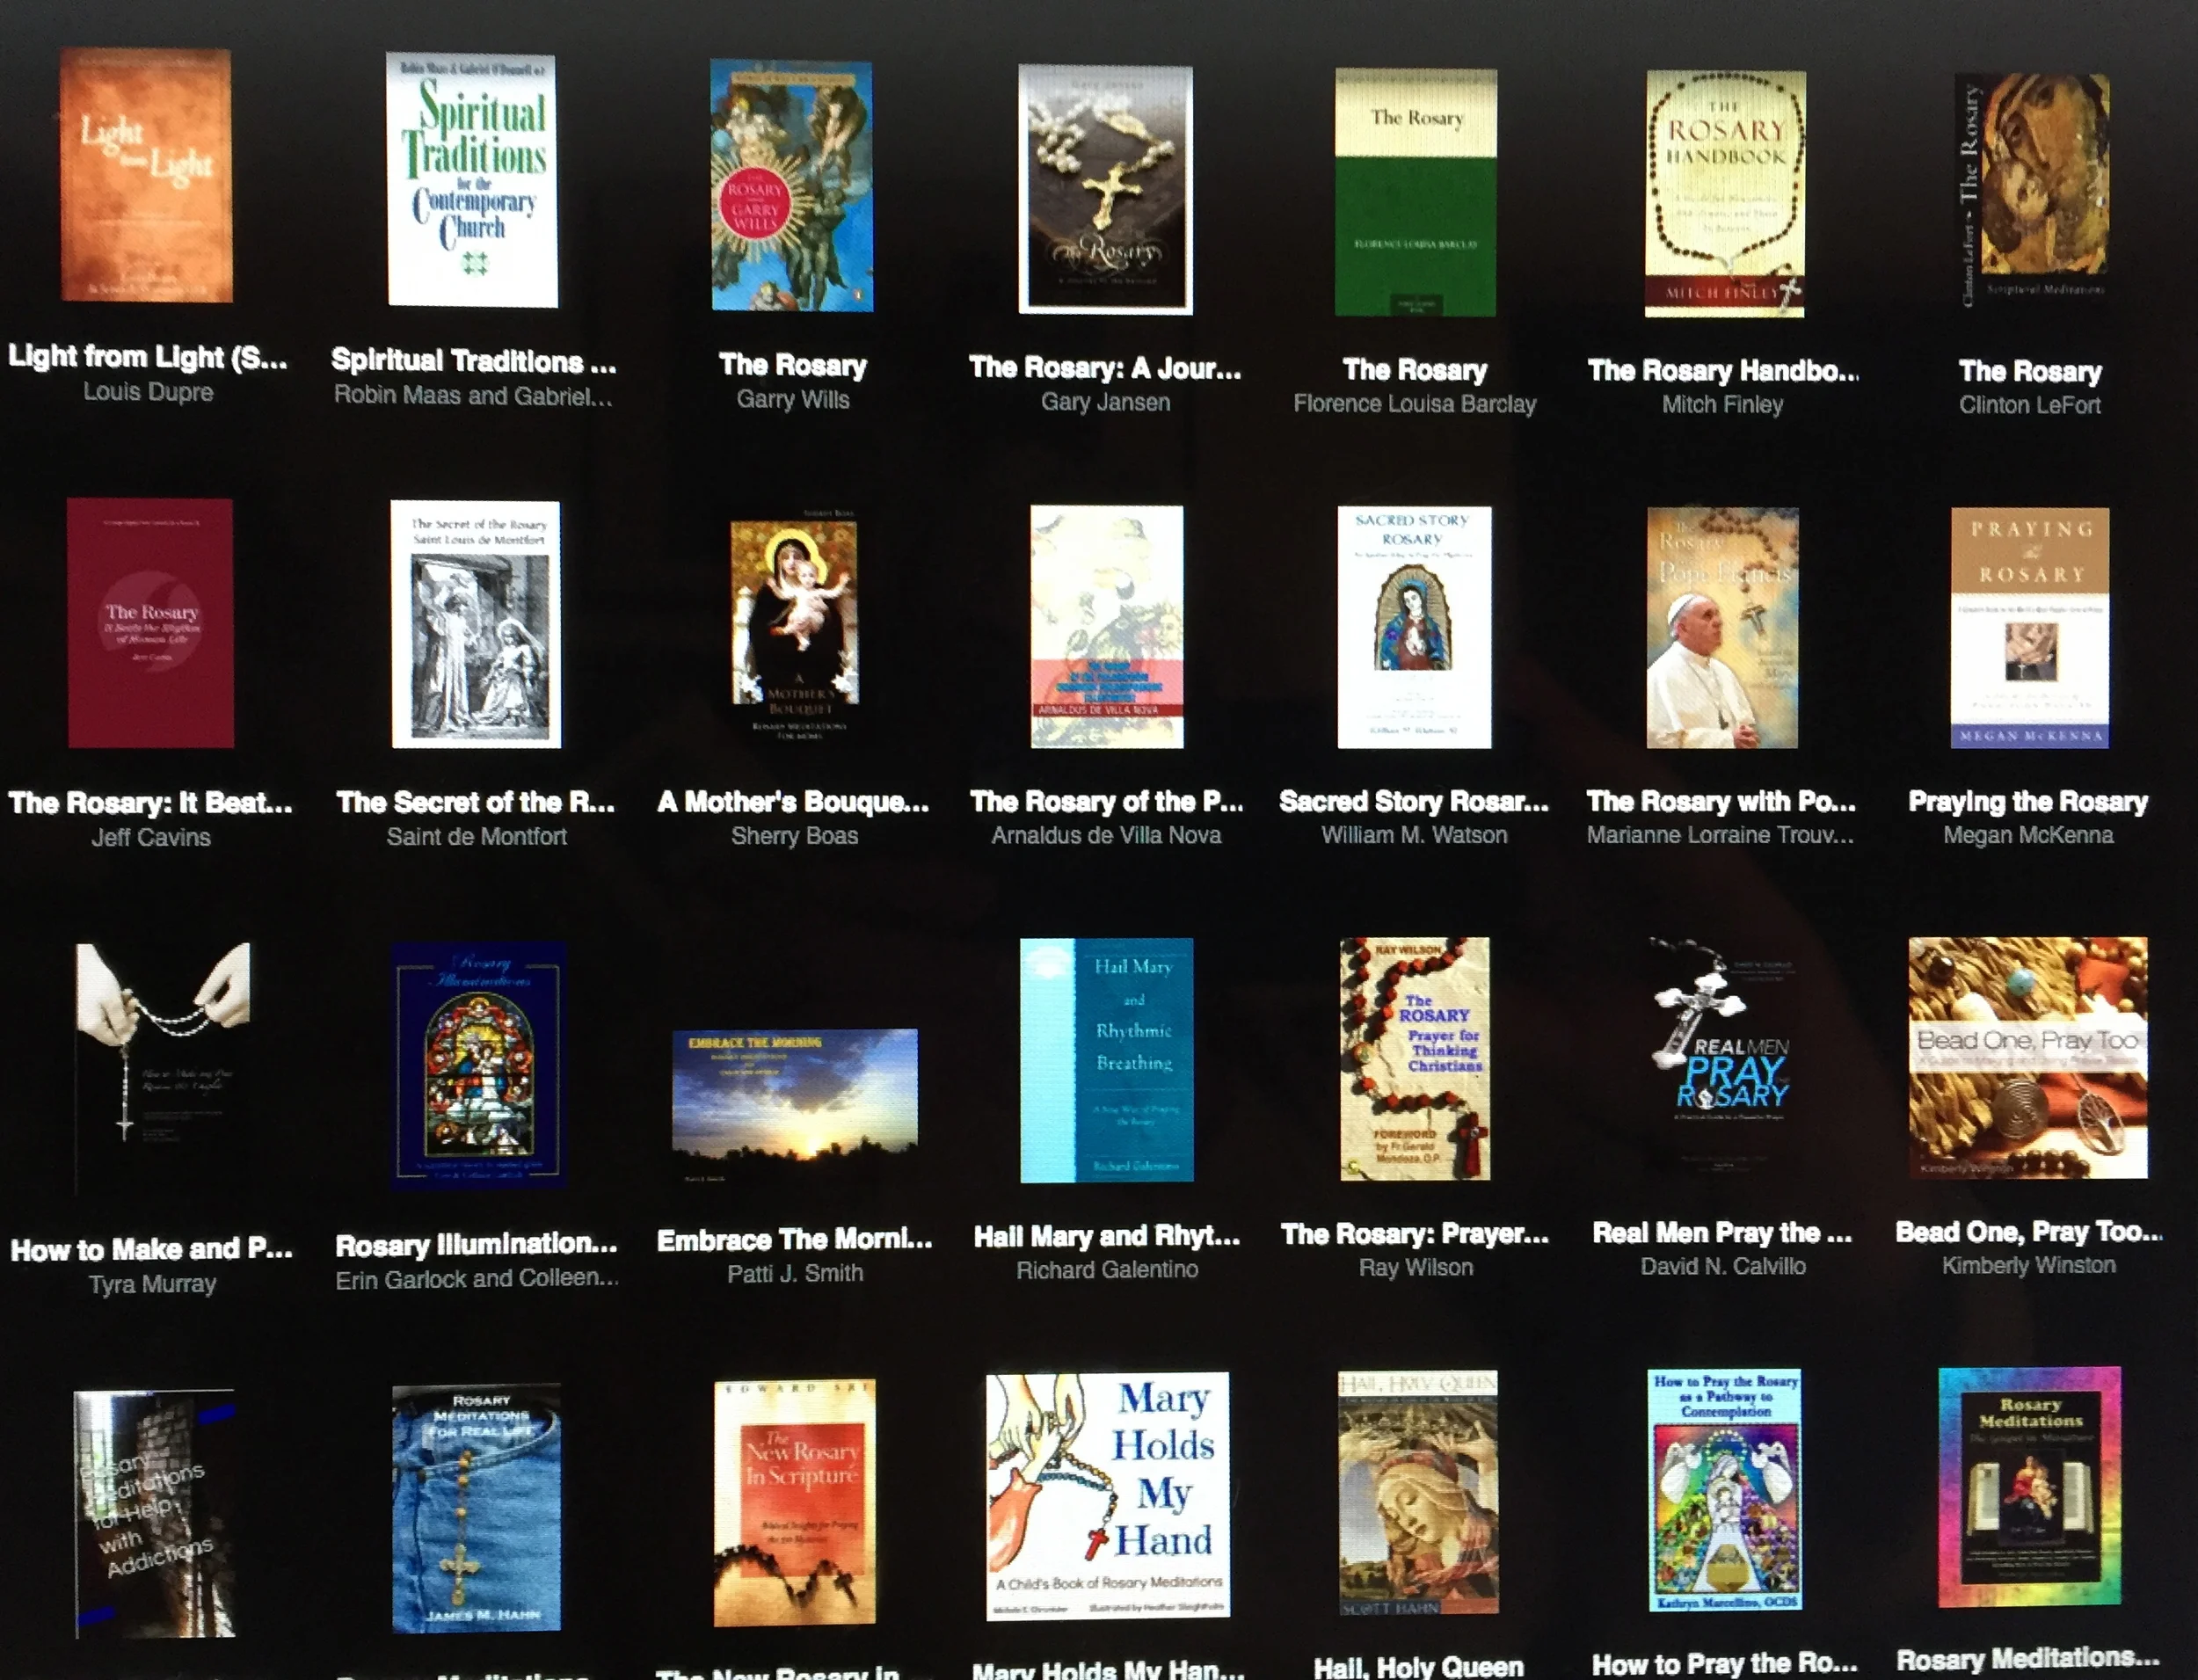Open the Light from Light book cover
Image resolution: width=2198 pixels, height=1680 pixels.
tap(147, 175)
